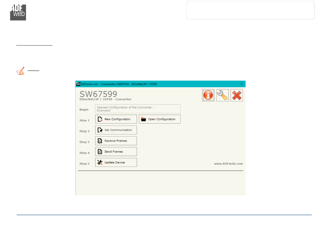This screenshot has width=330, height=229.
Task: Select the ADFweb logo in the page header
Action: point(18,13)
